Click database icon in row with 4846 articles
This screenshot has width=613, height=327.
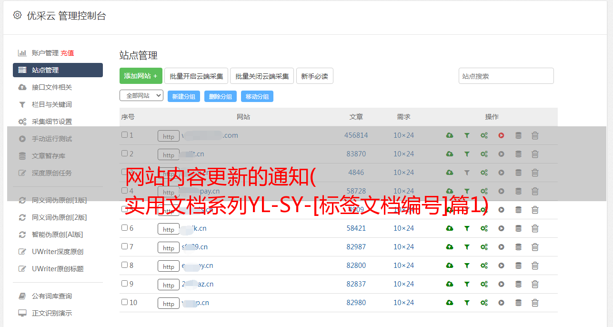pos(518,173)
